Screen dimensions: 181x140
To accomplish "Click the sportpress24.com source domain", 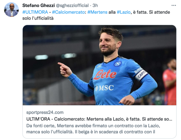I will pyautogui.click(x=45, y=112).
